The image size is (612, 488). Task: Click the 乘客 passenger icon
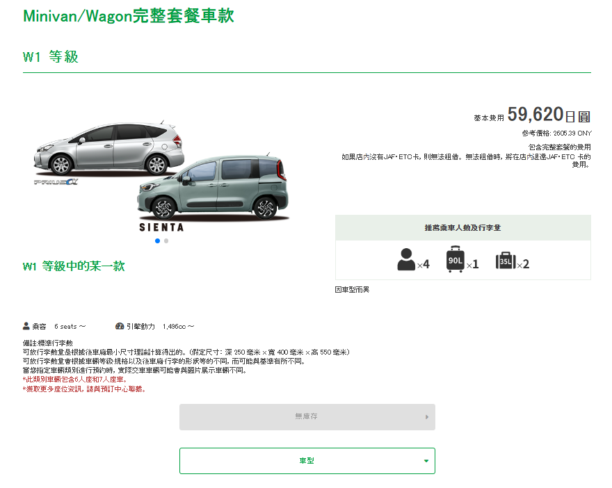[26, 326]
